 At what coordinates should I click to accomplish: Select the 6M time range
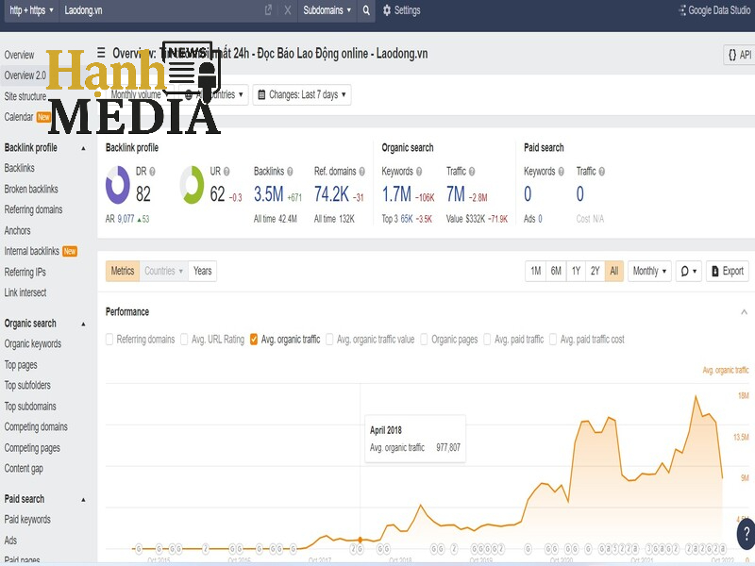[x=556, y=271]
